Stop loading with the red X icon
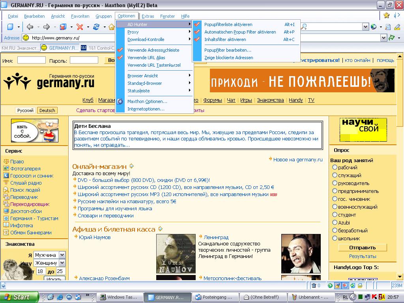404x303 pixels. click(x=80, y=27)
